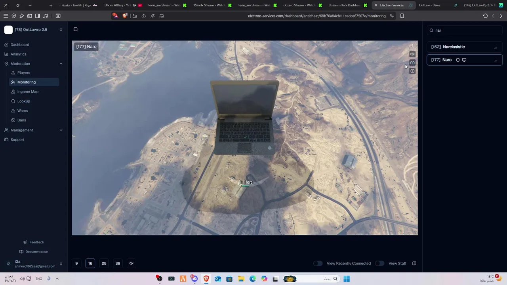The height and width of the screenshot is (285, 507).
Task: Open the Lookup page
Action: (x=34, y=101)
